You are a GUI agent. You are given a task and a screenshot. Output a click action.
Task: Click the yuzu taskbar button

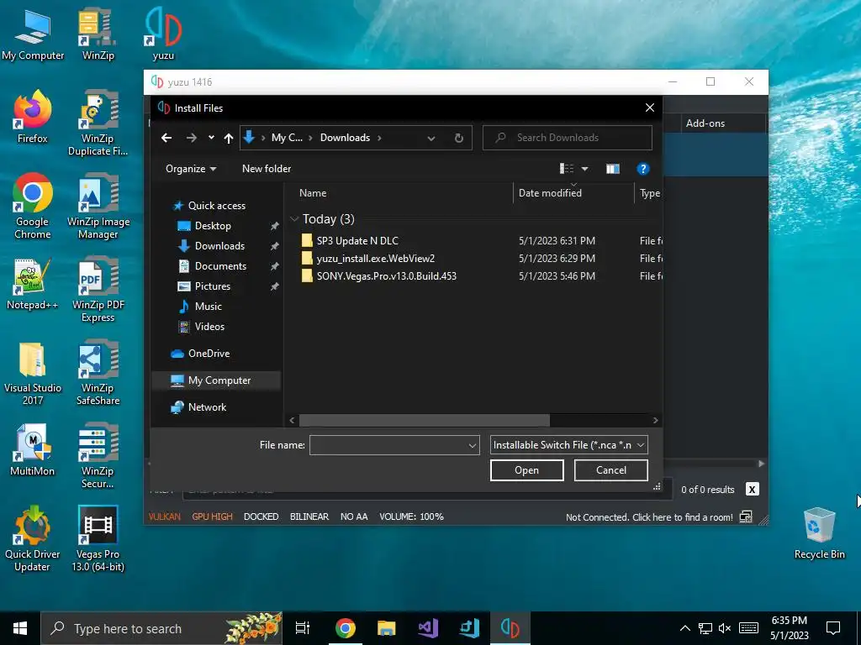click(510, 628)
